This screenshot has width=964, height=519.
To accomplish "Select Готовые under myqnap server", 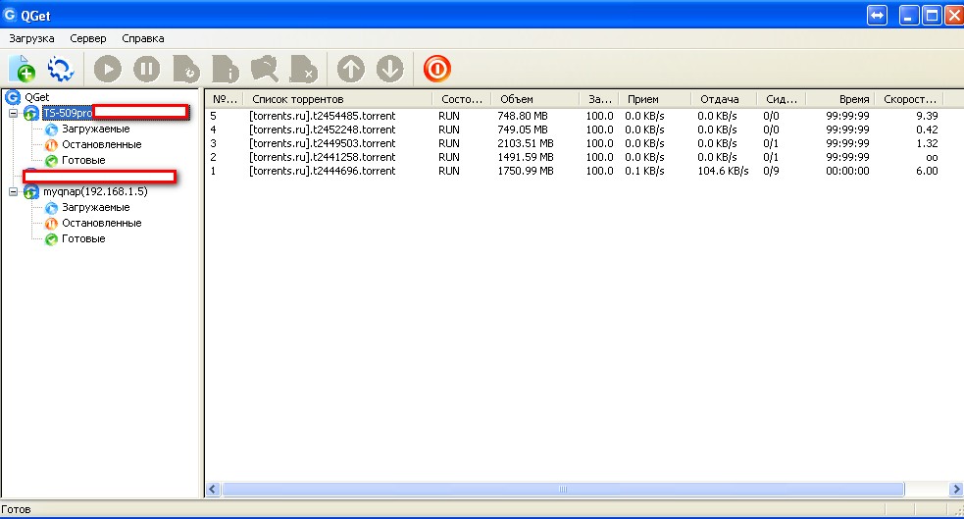I will [83, 238].
